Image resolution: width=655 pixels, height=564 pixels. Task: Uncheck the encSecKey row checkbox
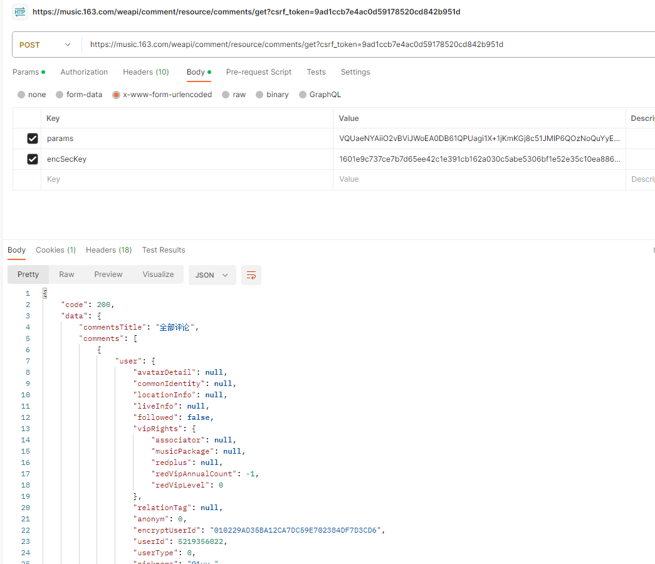pos(32,159)
